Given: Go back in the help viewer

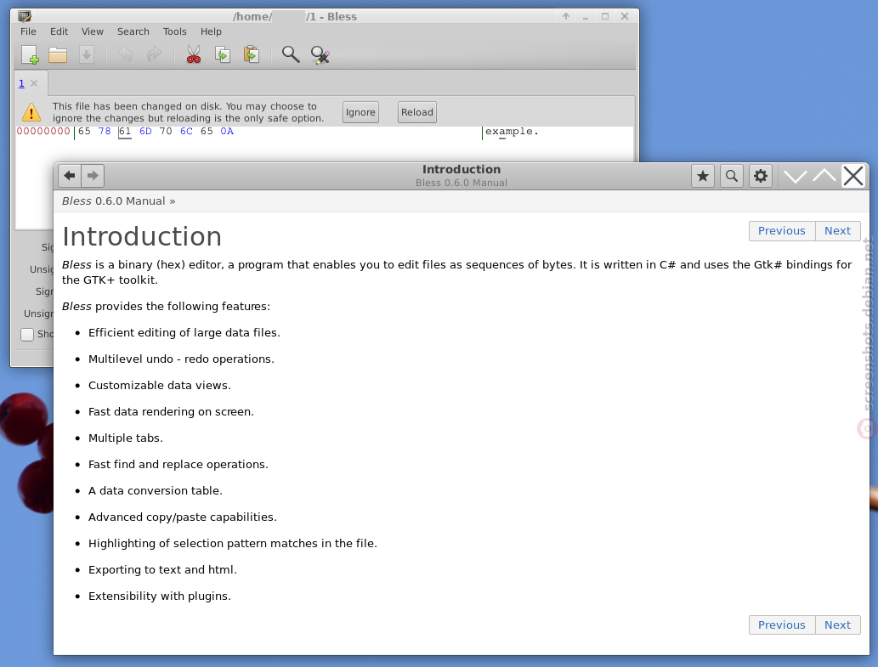Looking at the screenshot, I should pyautogui.click(x=70, y=176).
